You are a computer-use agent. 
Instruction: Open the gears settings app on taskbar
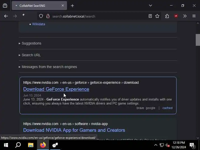click(x=55, y=145)
